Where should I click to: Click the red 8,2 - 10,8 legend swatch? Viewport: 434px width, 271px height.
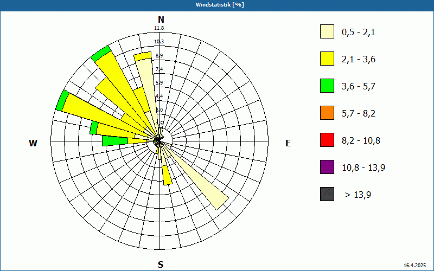pyautogui.click(x=327, y=140)
